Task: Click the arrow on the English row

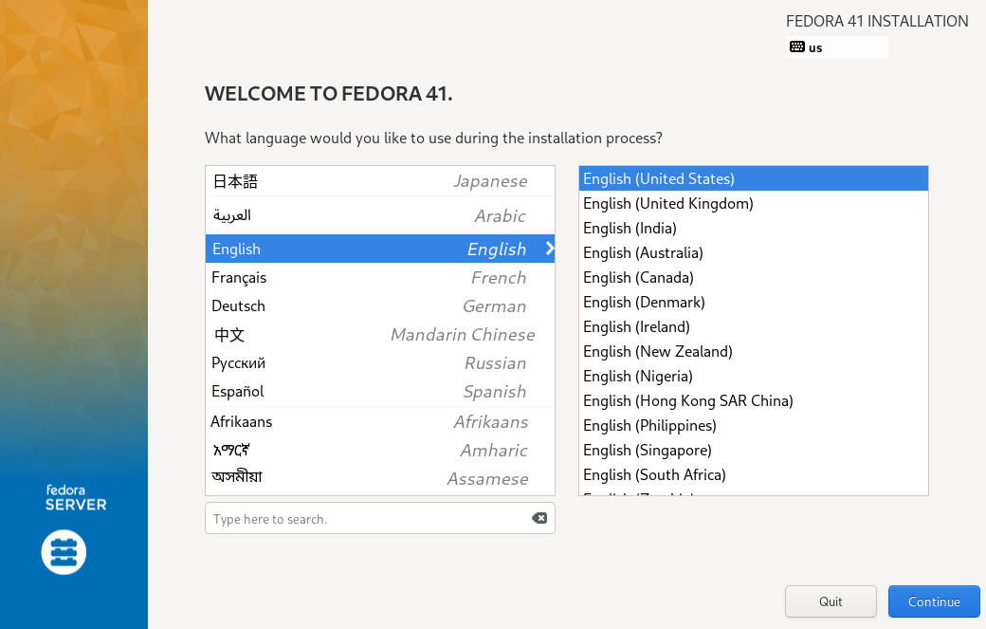Action: click(550, 249)
